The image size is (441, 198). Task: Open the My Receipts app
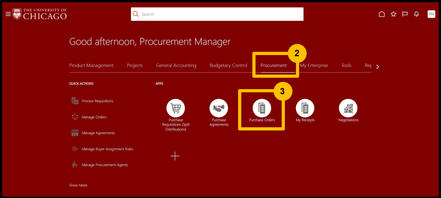coord(305,109)
